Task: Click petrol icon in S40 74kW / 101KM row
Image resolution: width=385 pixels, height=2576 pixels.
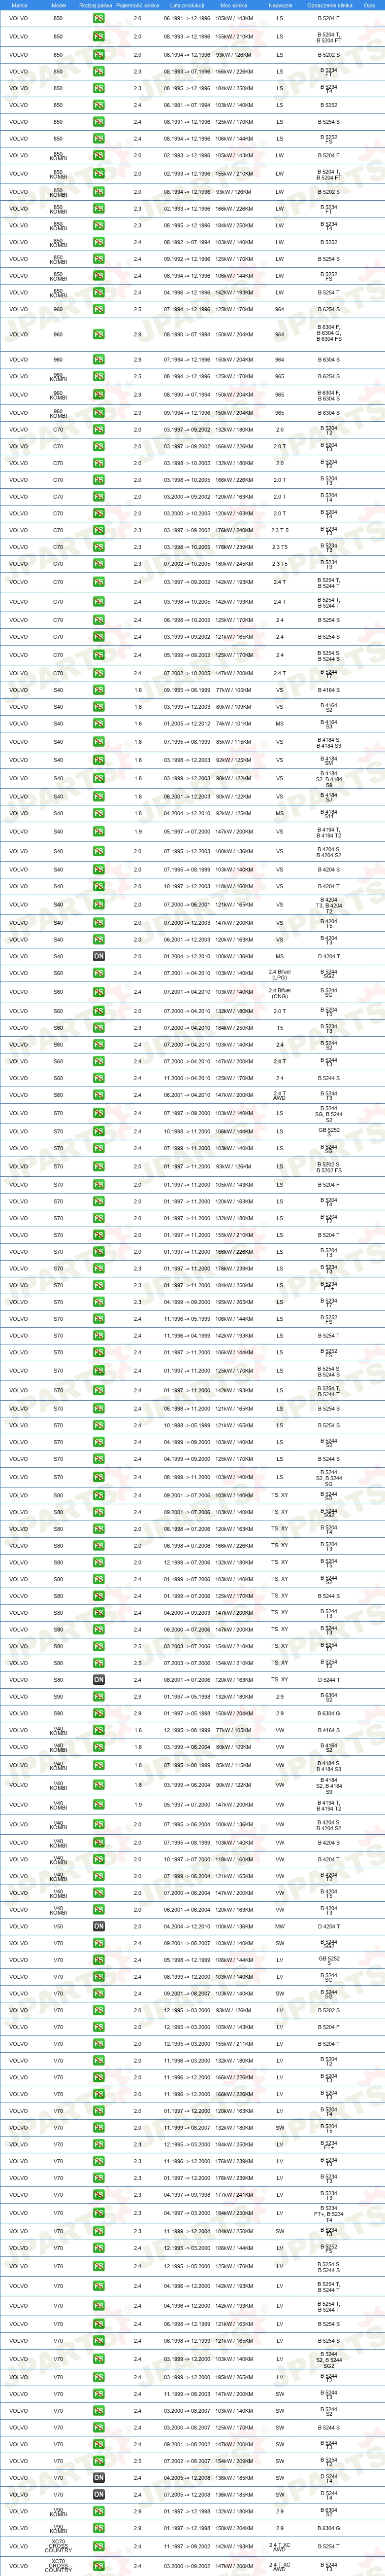Action: [99, 724]
